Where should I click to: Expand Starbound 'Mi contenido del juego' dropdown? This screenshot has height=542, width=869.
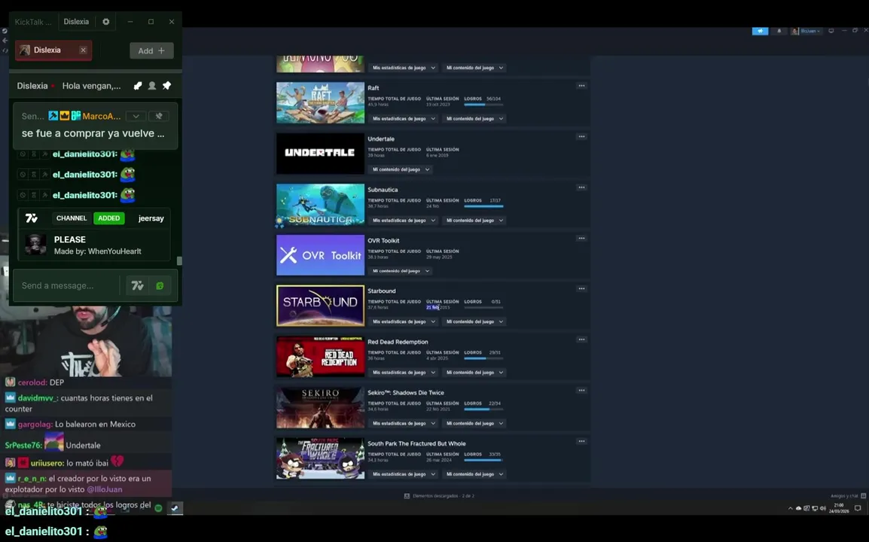(x=474, y=321)
